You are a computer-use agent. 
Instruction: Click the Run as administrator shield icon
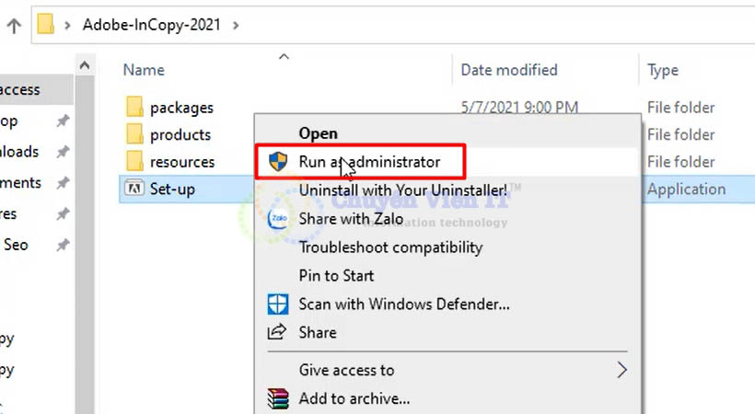tap(277, 162)
